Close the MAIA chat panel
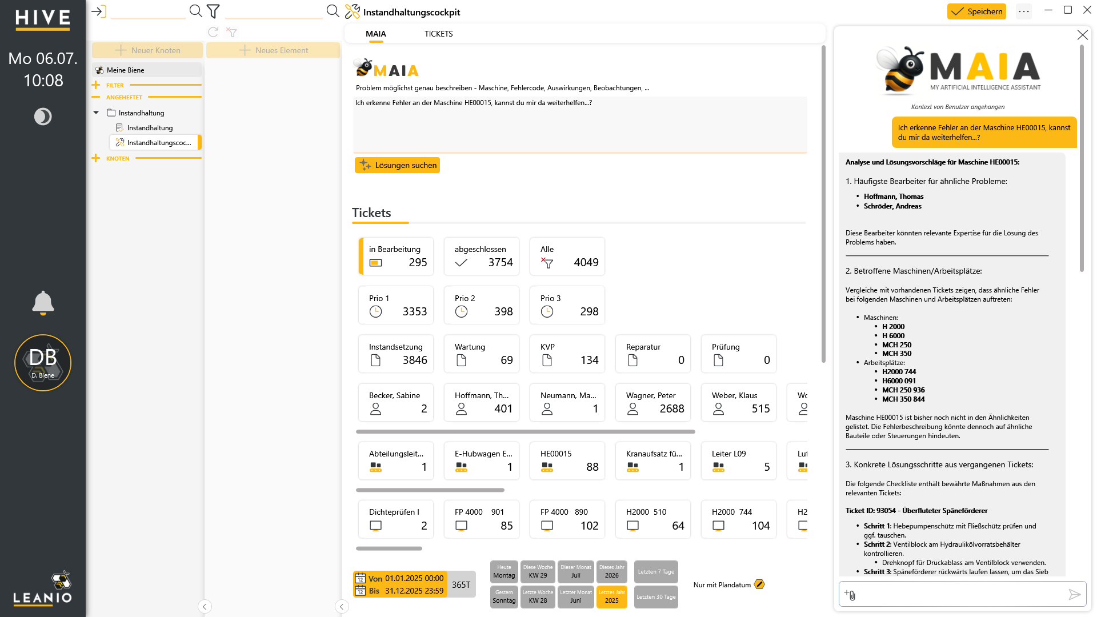This screenshot has width=1097, height=617. point(1082,35)
